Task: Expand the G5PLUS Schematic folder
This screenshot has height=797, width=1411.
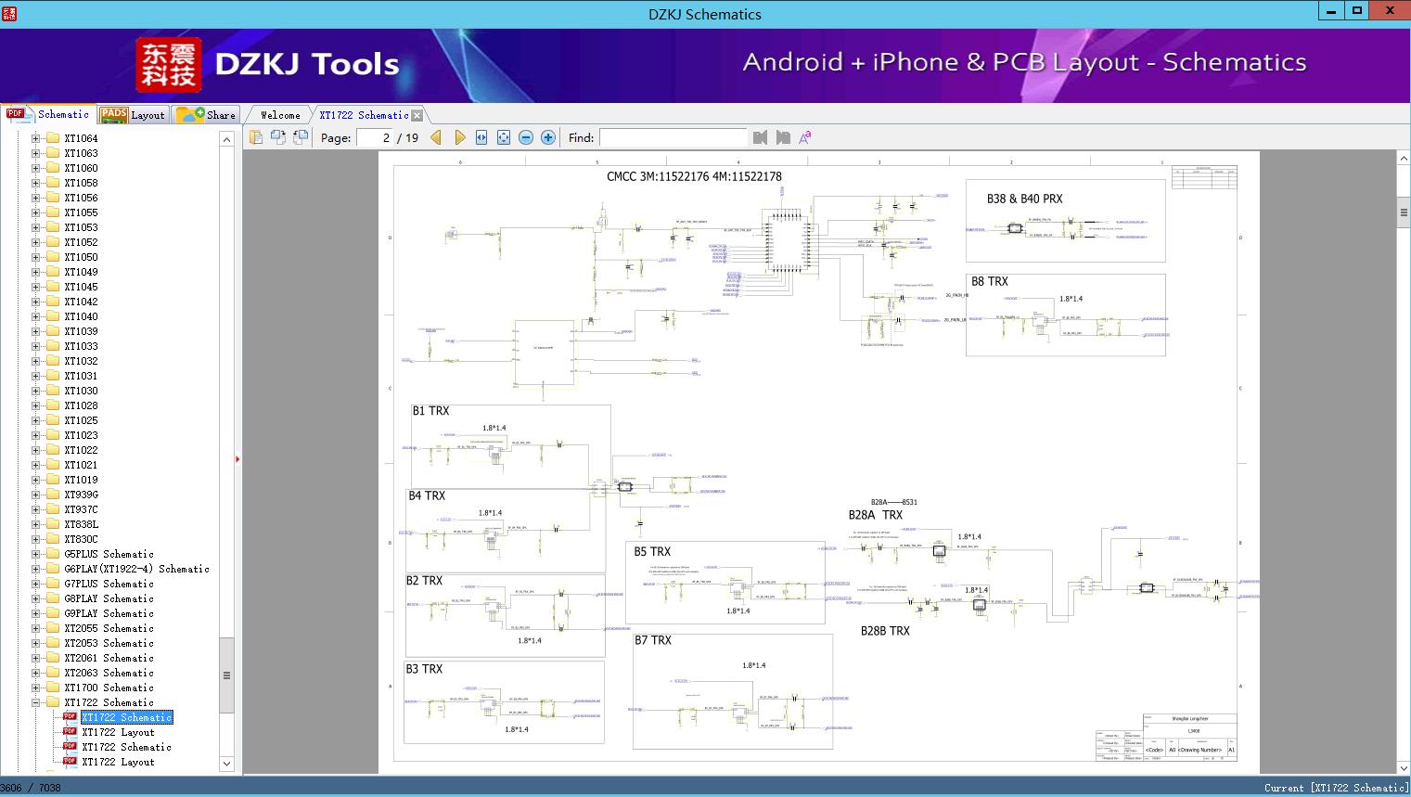Action: pos(36,554)
